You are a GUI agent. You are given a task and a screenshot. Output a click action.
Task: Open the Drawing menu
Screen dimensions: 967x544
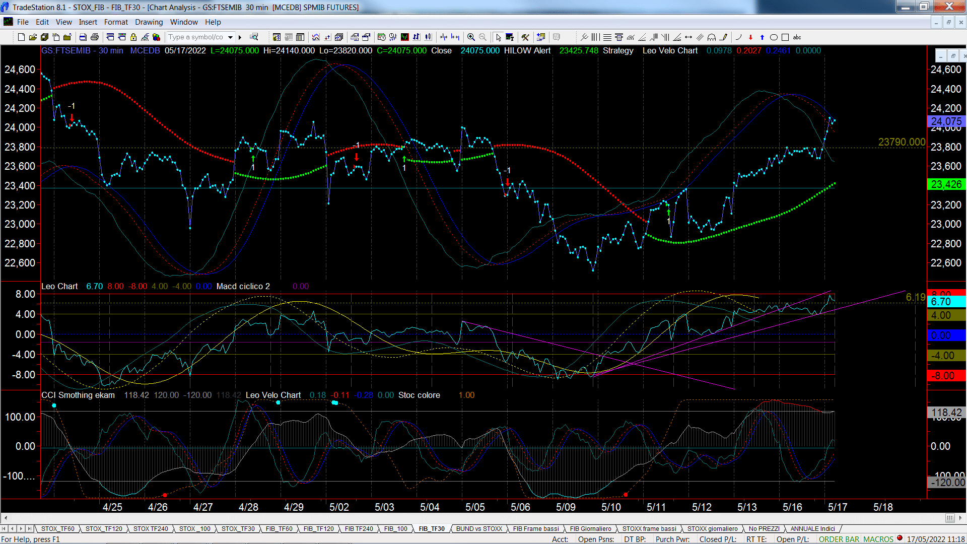[149, 22]
